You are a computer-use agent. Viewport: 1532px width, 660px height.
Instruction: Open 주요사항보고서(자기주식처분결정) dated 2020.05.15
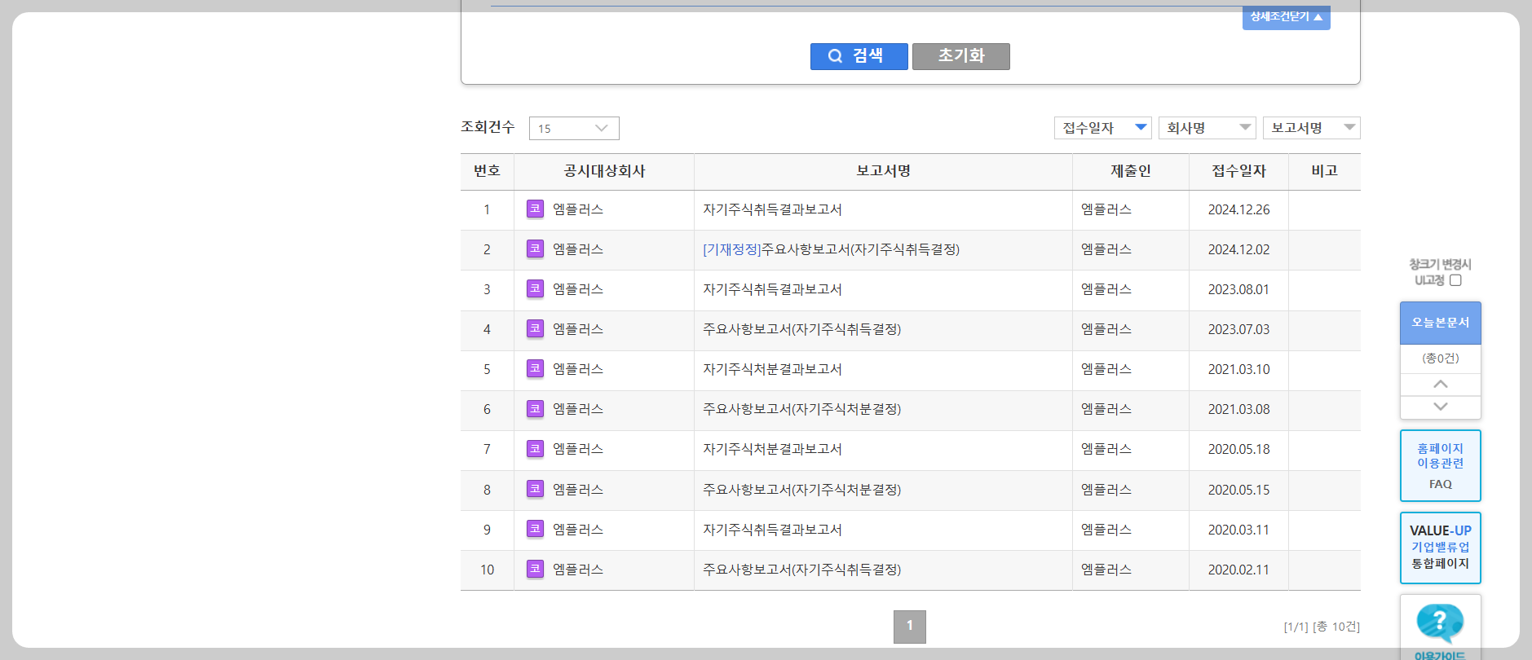[801, 490]
